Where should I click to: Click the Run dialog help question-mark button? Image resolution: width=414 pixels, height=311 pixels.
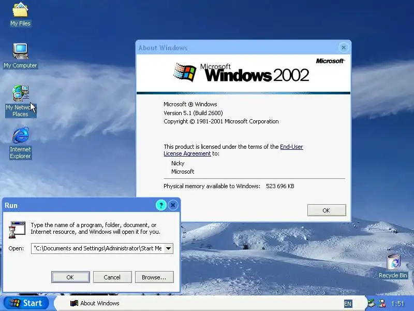(x=161, y=205)
